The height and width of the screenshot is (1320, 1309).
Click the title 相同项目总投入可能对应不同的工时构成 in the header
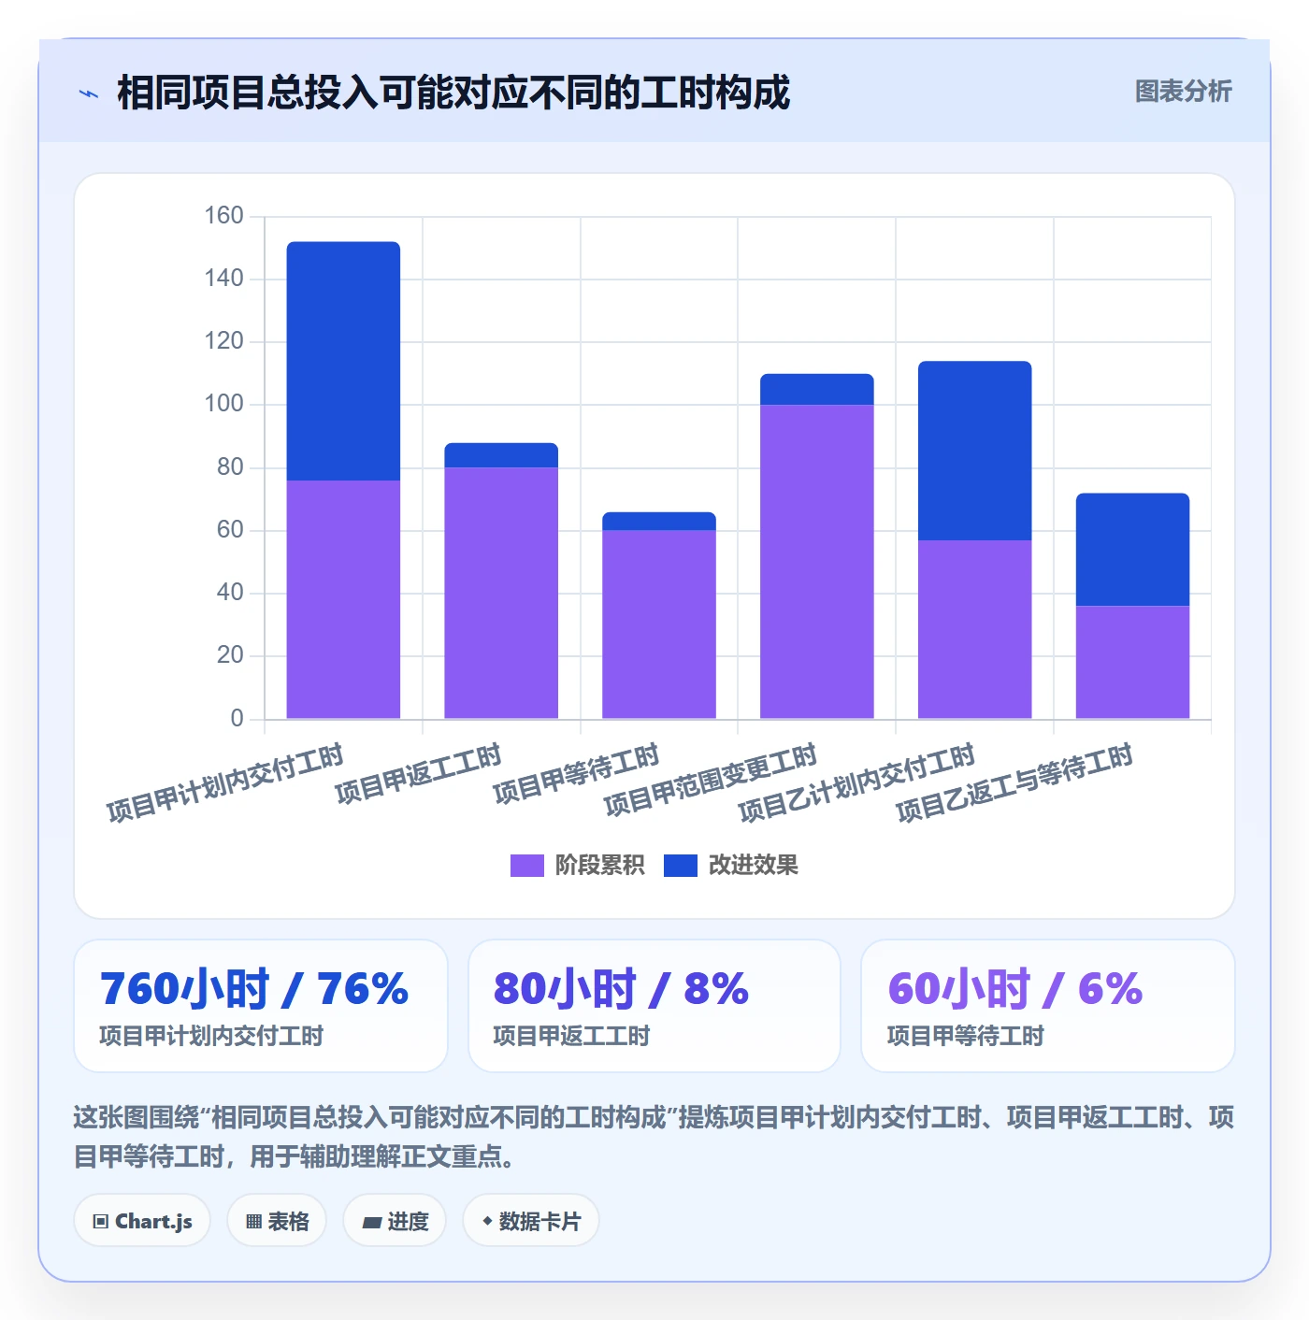click(453, 93)
